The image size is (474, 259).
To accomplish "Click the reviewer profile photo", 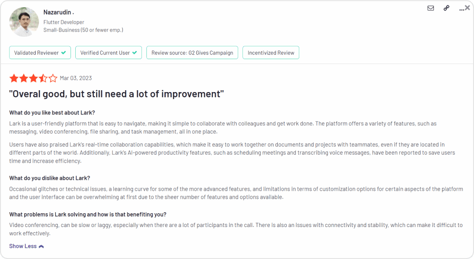I will [24, 22].
